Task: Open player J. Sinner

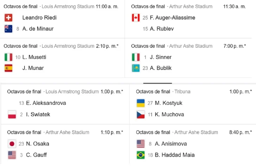Action: coord(161,57)
